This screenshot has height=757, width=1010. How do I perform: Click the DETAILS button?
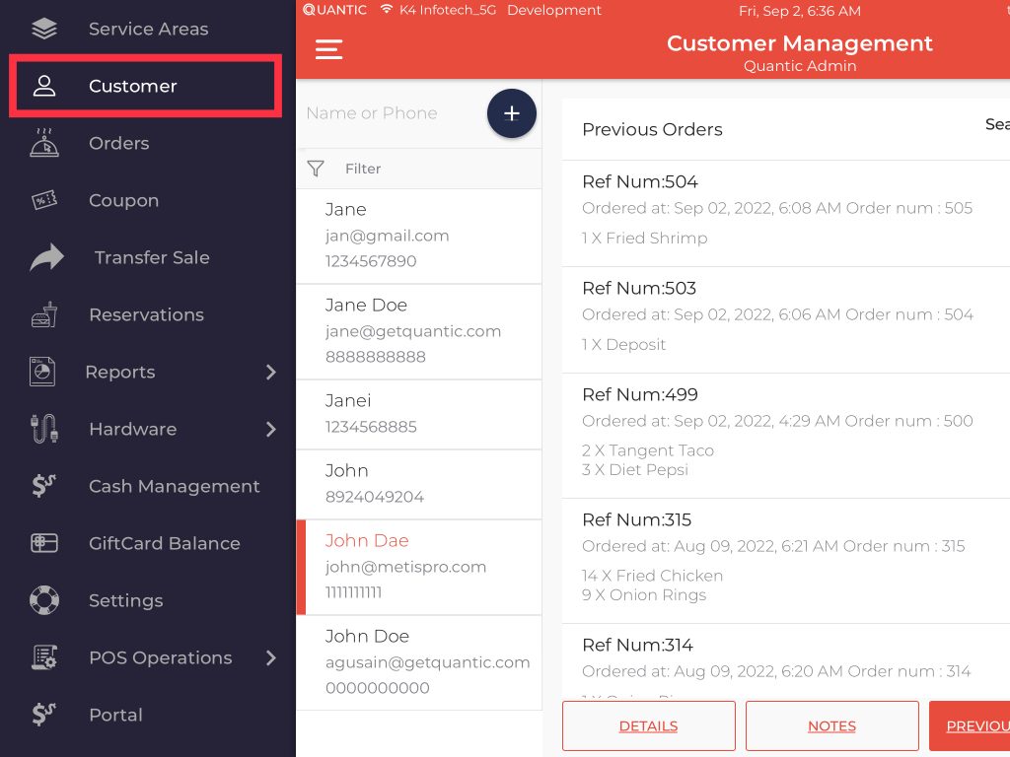click(648, 726)
